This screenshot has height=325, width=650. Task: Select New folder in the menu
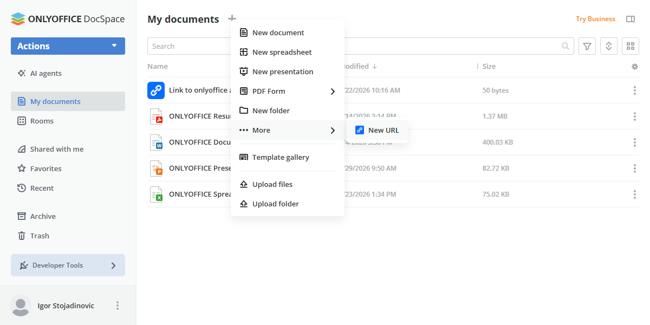[288, 110]
